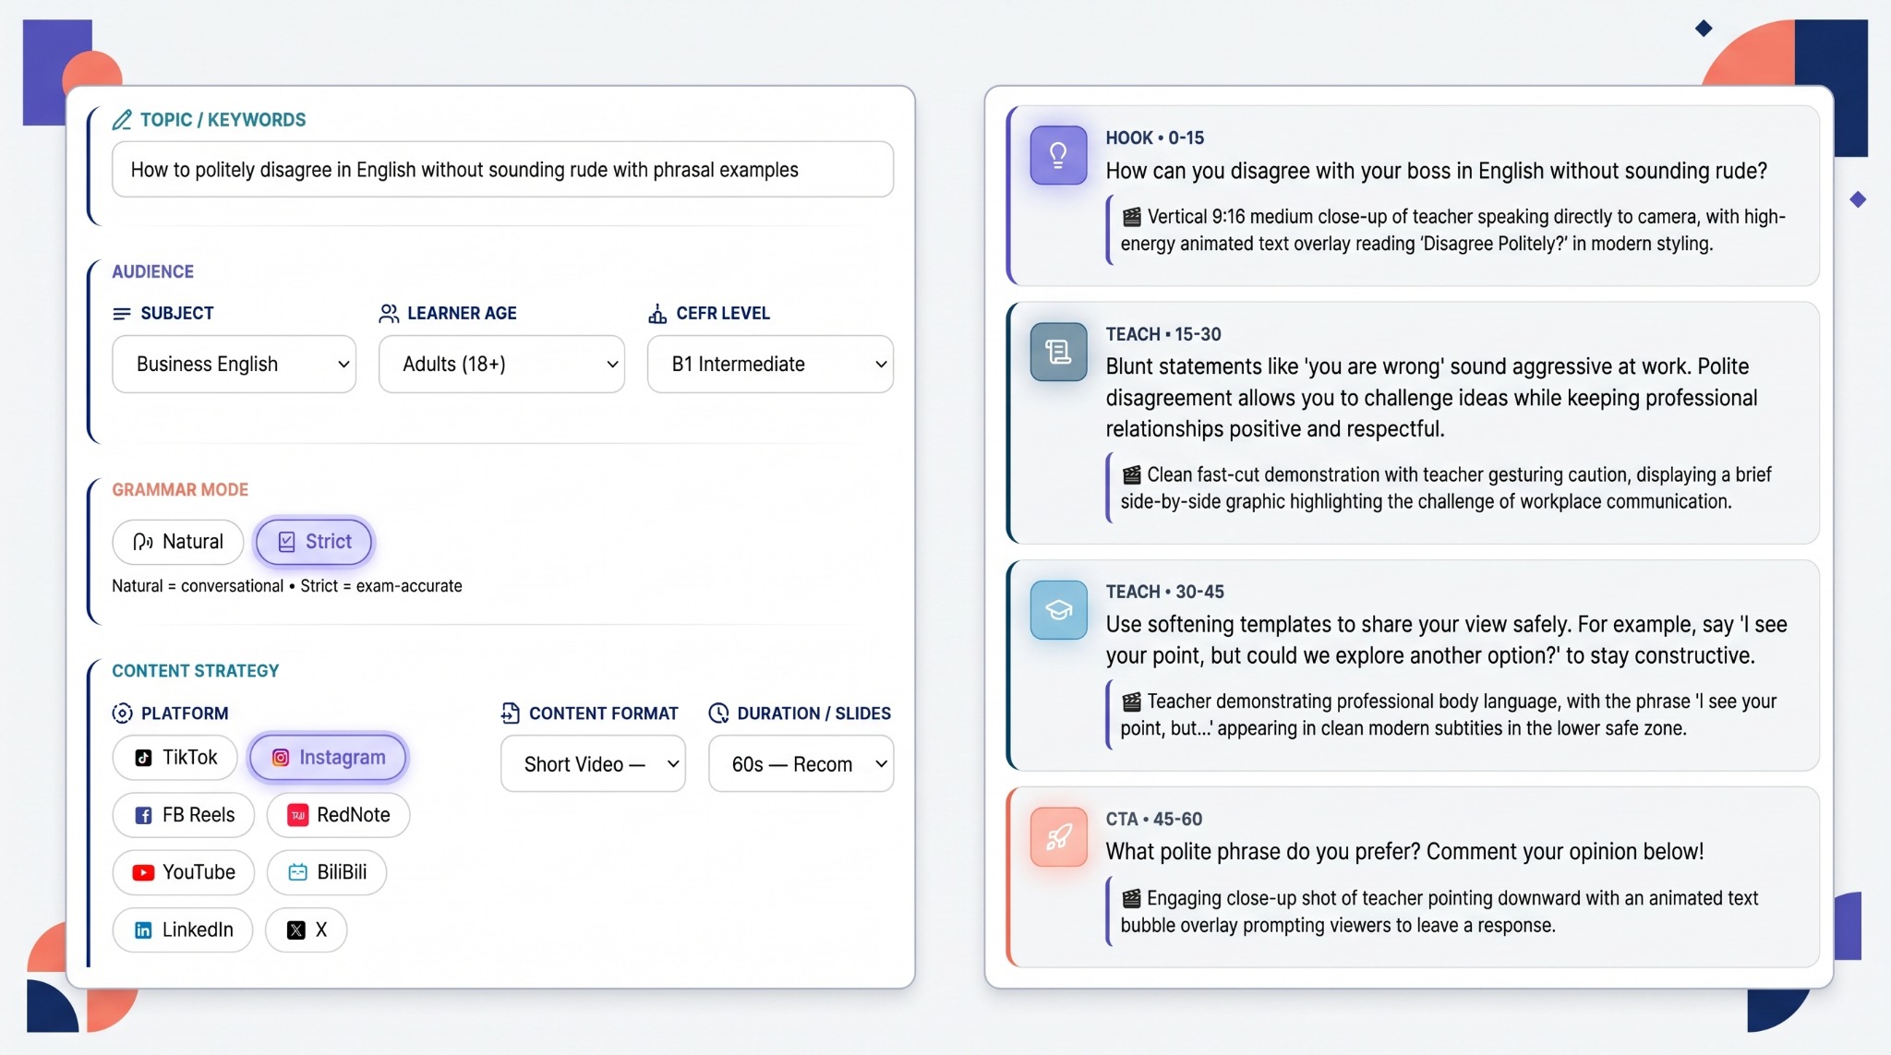The width and height of the screenshot is (1891, 1055).
Task: Click the pencil icon beside Topic / Keywords
Action: [x=122, y=120]
